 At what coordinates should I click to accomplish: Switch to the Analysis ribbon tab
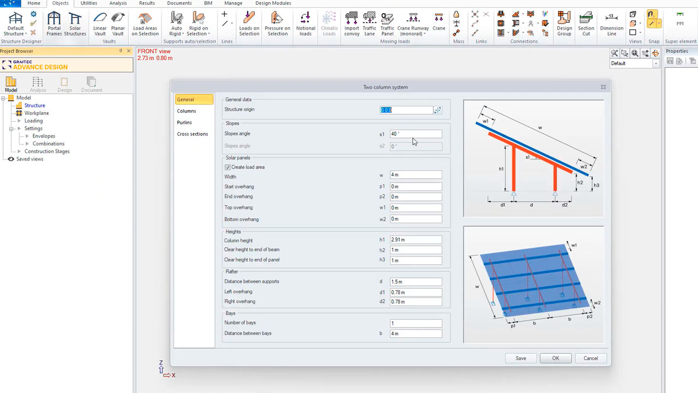tap(118, 3)
